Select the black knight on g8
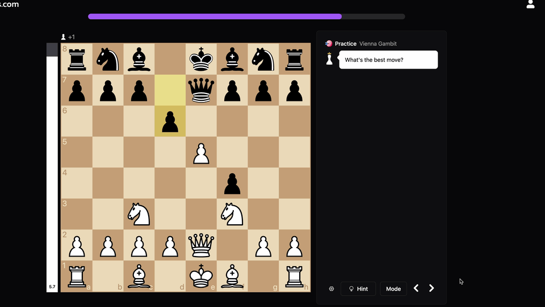Image resolution: width=545 pixels, height=307 pixels. tap(263, 59)
